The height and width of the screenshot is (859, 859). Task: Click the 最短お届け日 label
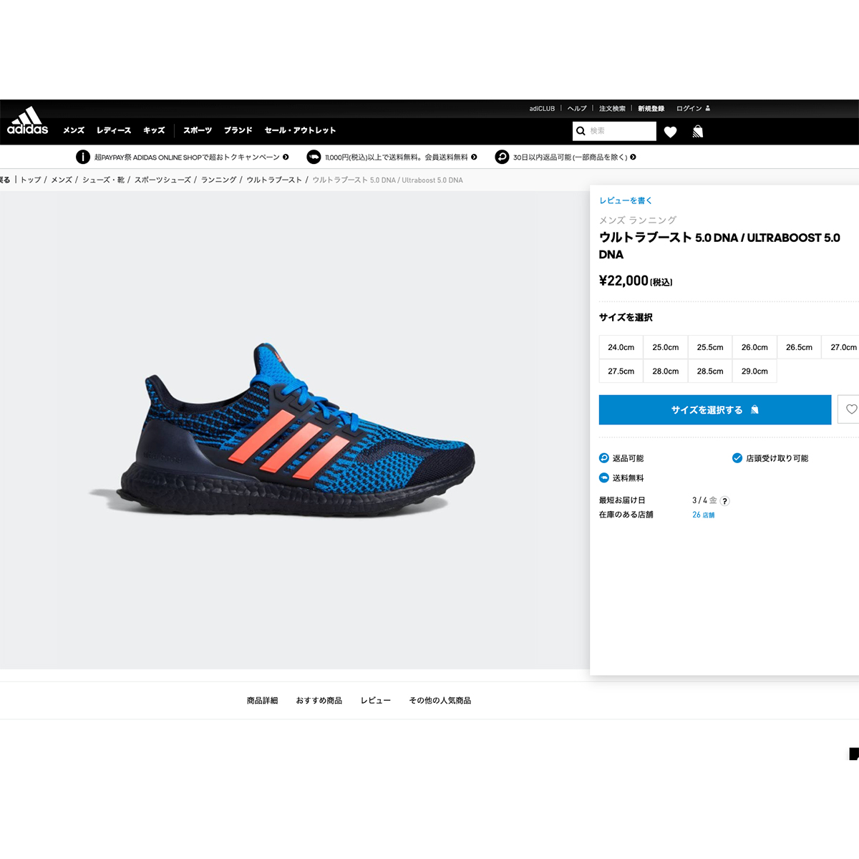622,500
